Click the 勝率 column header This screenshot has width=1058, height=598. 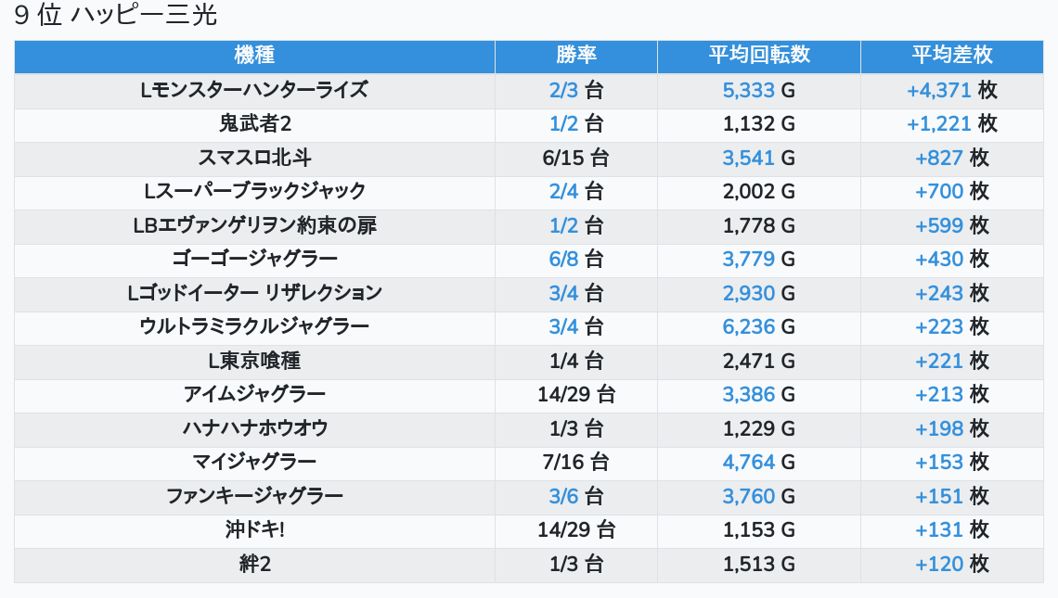pos(576,55)
